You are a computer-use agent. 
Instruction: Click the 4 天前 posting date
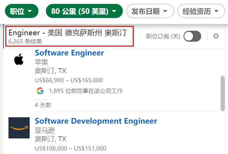[x=43, y=105]
